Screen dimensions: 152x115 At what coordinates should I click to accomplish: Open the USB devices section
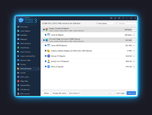click(x=25, y=89)
